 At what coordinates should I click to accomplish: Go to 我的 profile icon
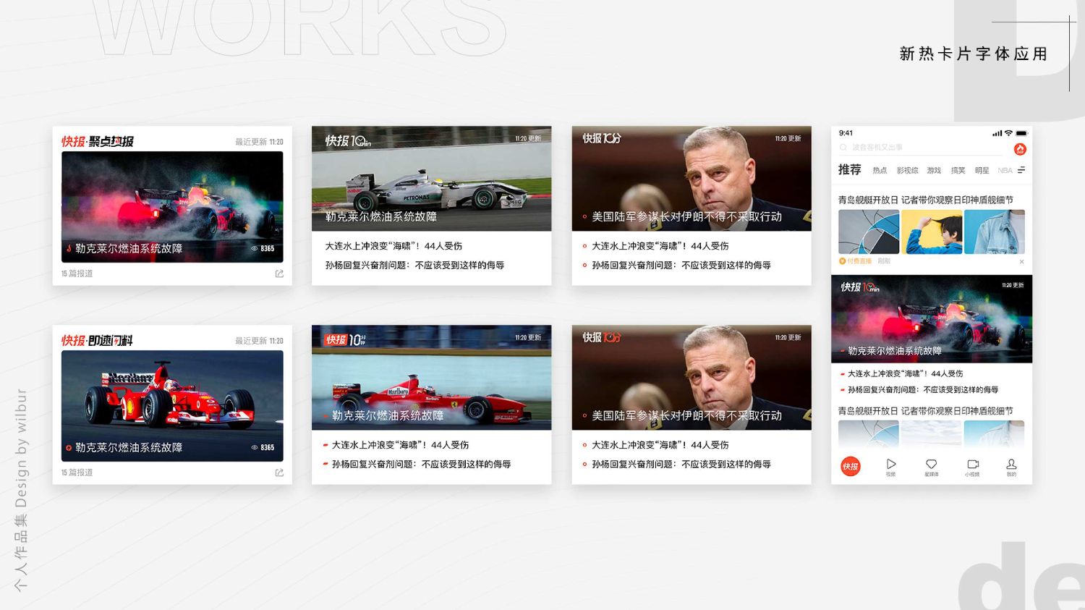pos(1011,465)
